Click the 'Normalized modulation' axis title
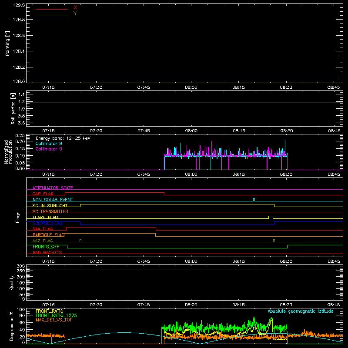The image size is (348, 348). [8, 152]
